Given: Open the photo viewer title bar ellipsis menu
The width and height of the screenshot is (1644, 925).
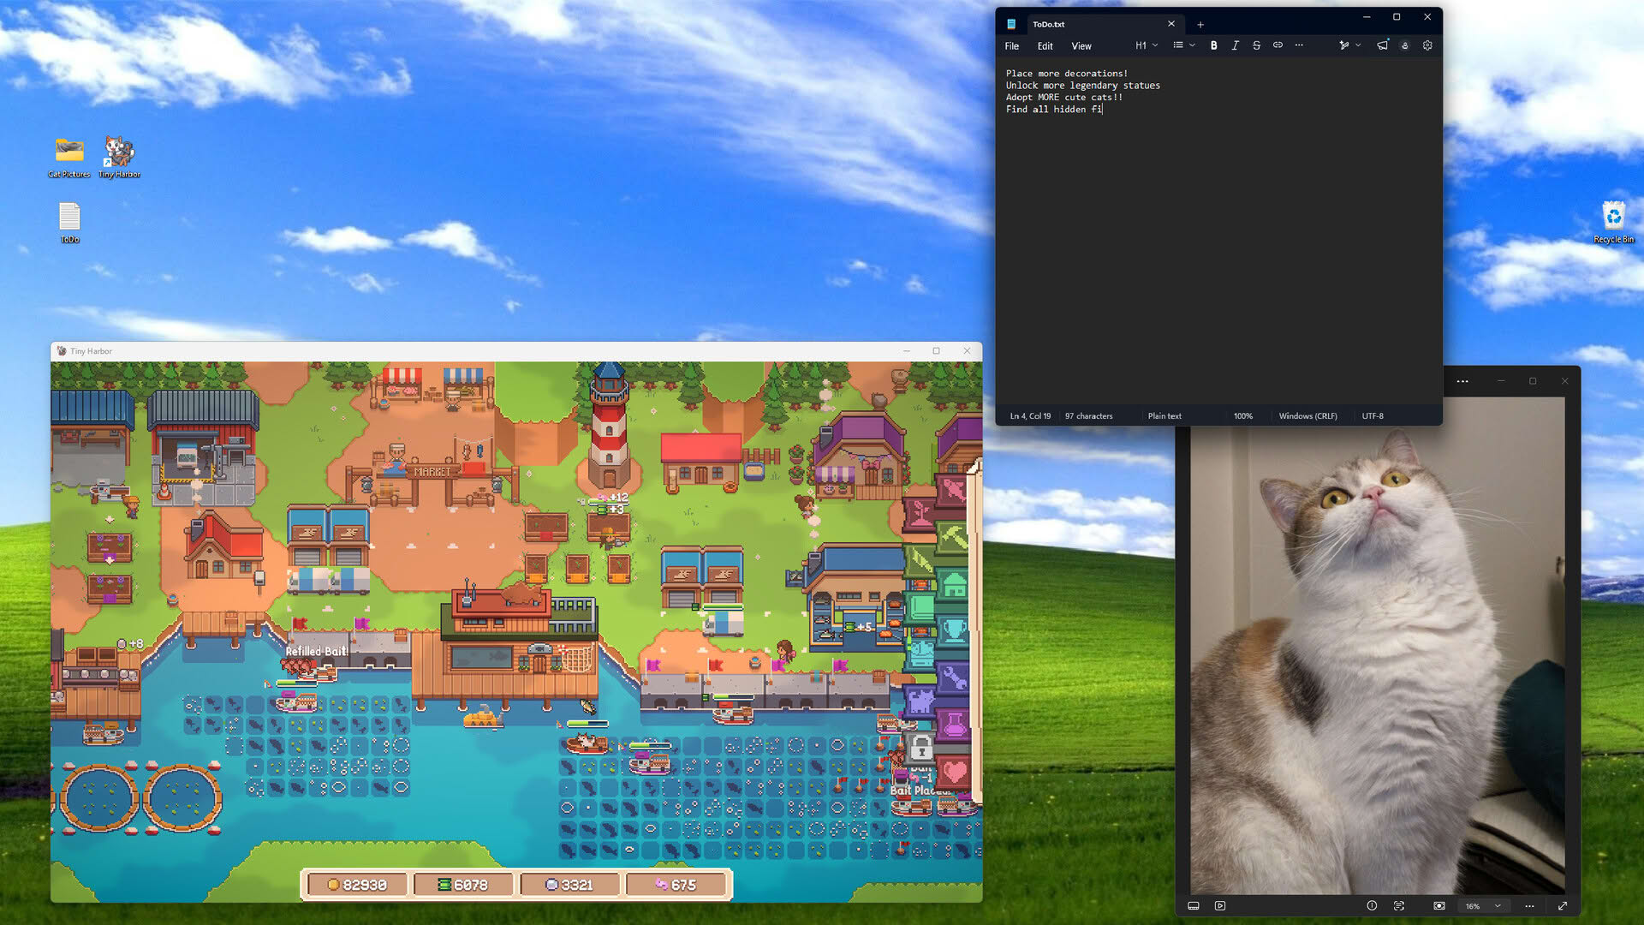Looking at the screenshot, I should [x=1462, y=381].
